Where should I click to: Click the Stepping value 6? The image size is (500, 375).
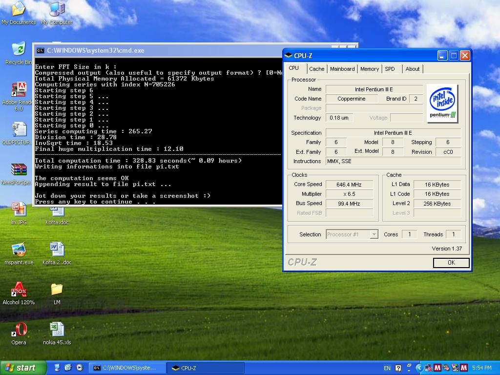[x=448, y=142]
